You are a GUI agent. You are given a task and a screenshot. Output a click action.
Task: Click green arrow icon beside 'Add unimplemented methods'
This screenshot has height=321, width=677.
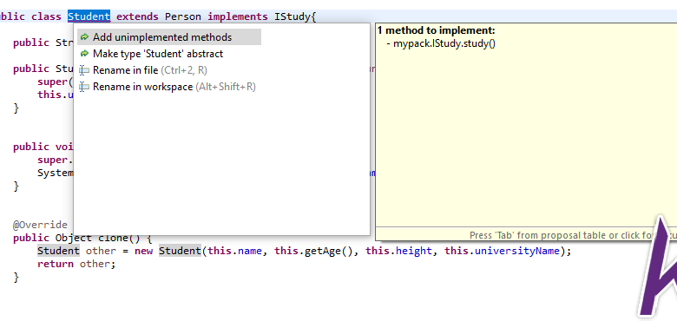85,37
